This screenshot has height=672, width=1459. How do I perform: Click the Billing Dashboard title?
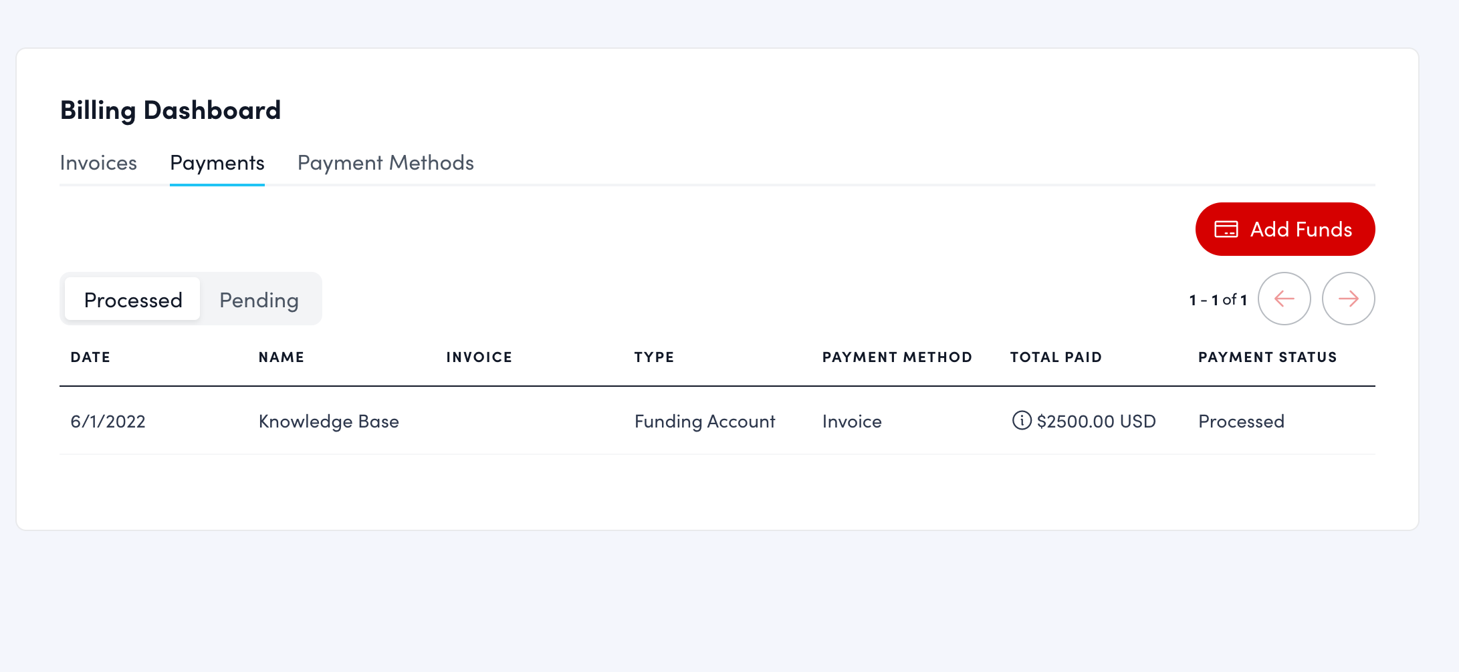pos(171,110)
